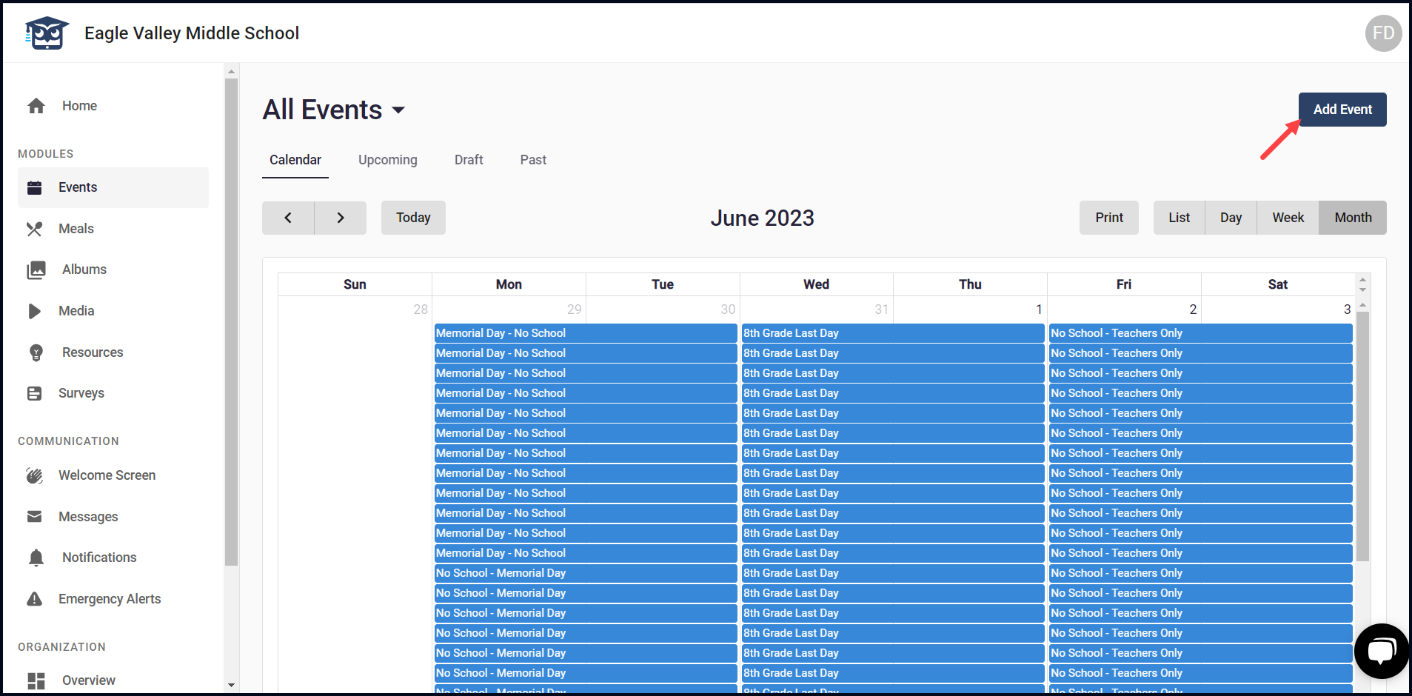Click the Eagle Valley owl logo
Screen dimensions: 1412x696
click(47, 33)
